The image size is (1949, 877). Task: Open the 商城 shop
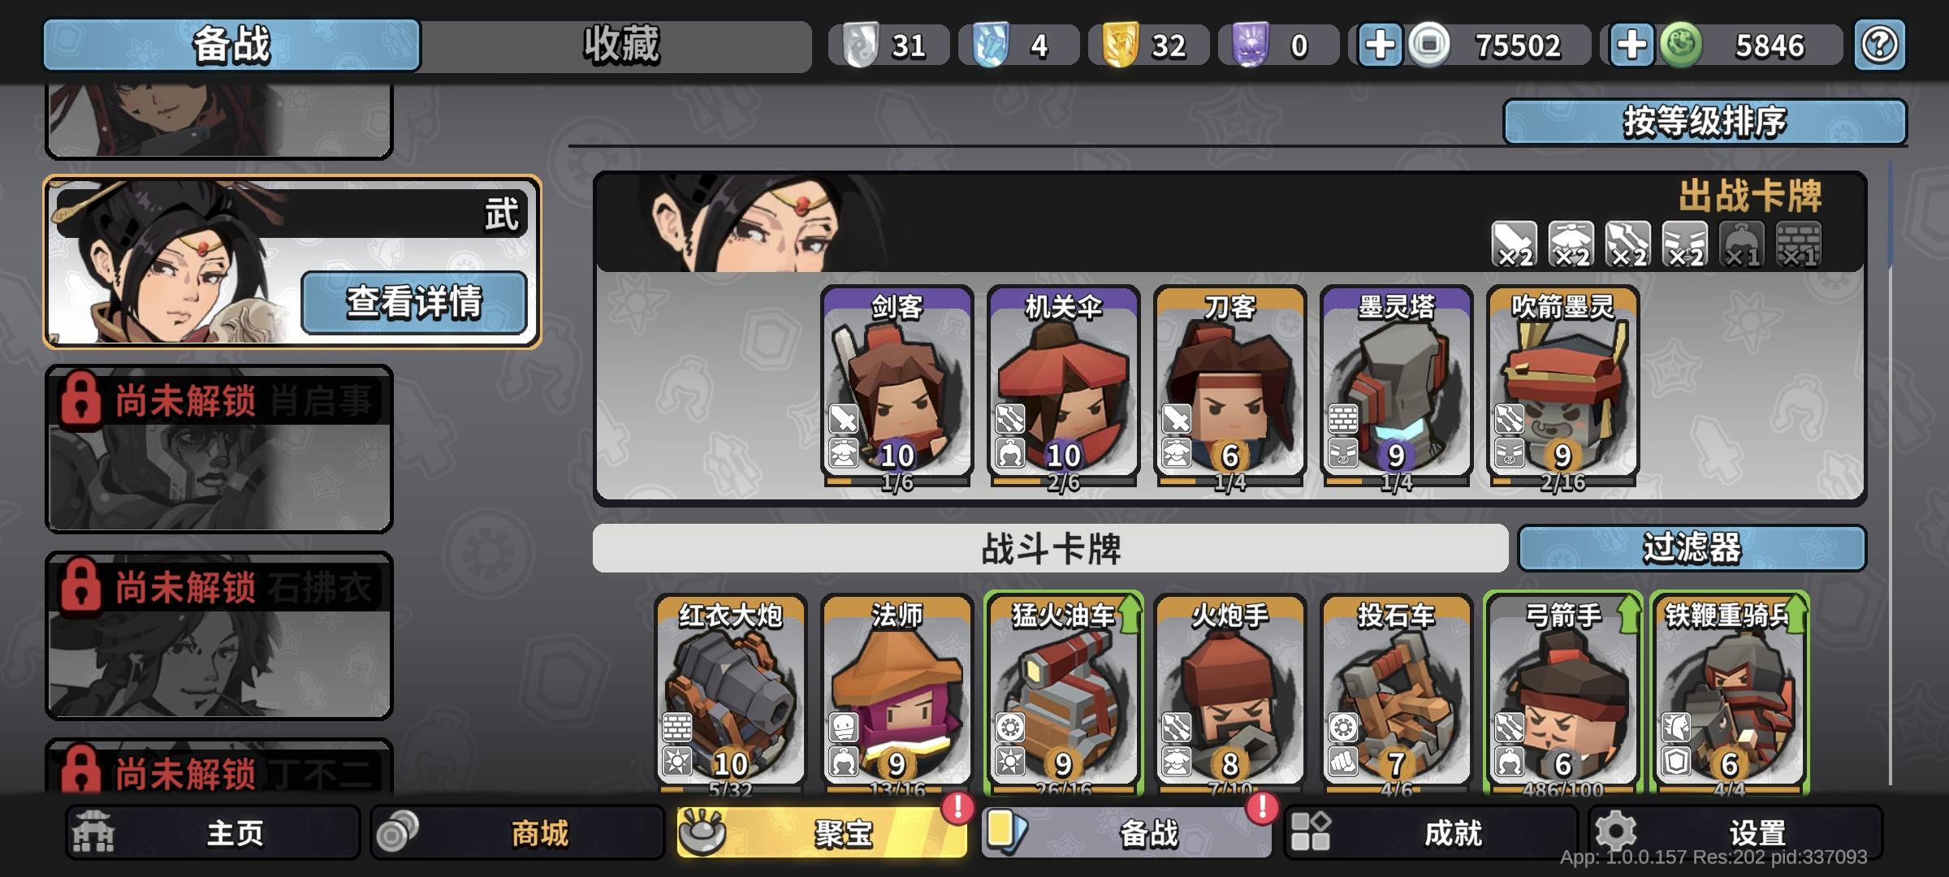click(x=517, y=832)
